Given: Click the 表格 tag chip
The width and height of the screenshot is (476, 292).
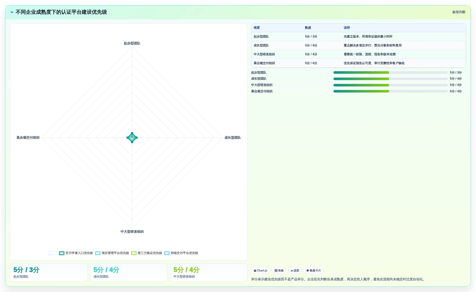Looking at the screenshot, I should tap(279, 271).
